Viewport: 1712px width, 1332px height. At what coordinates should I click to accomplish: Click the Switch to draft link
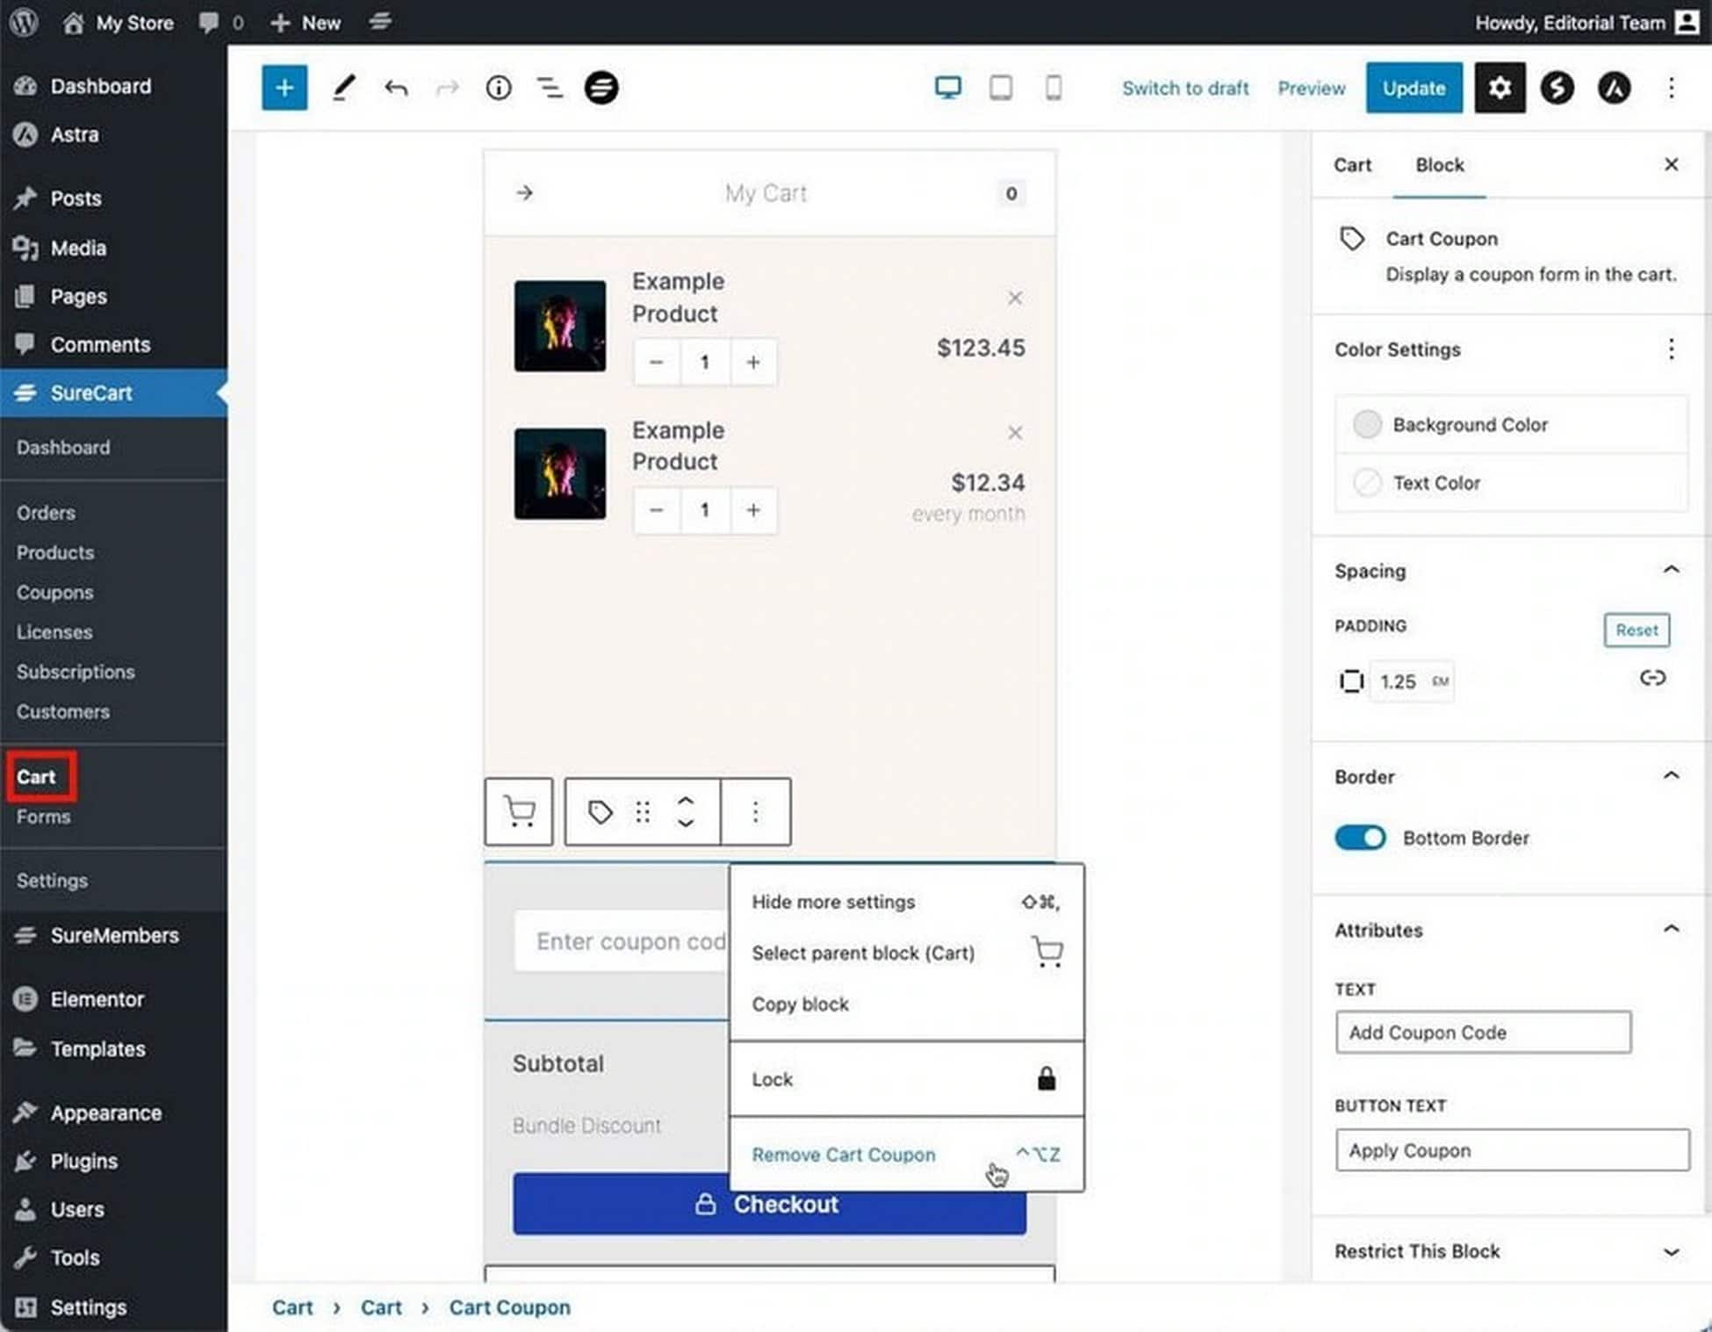[1184, 88]
